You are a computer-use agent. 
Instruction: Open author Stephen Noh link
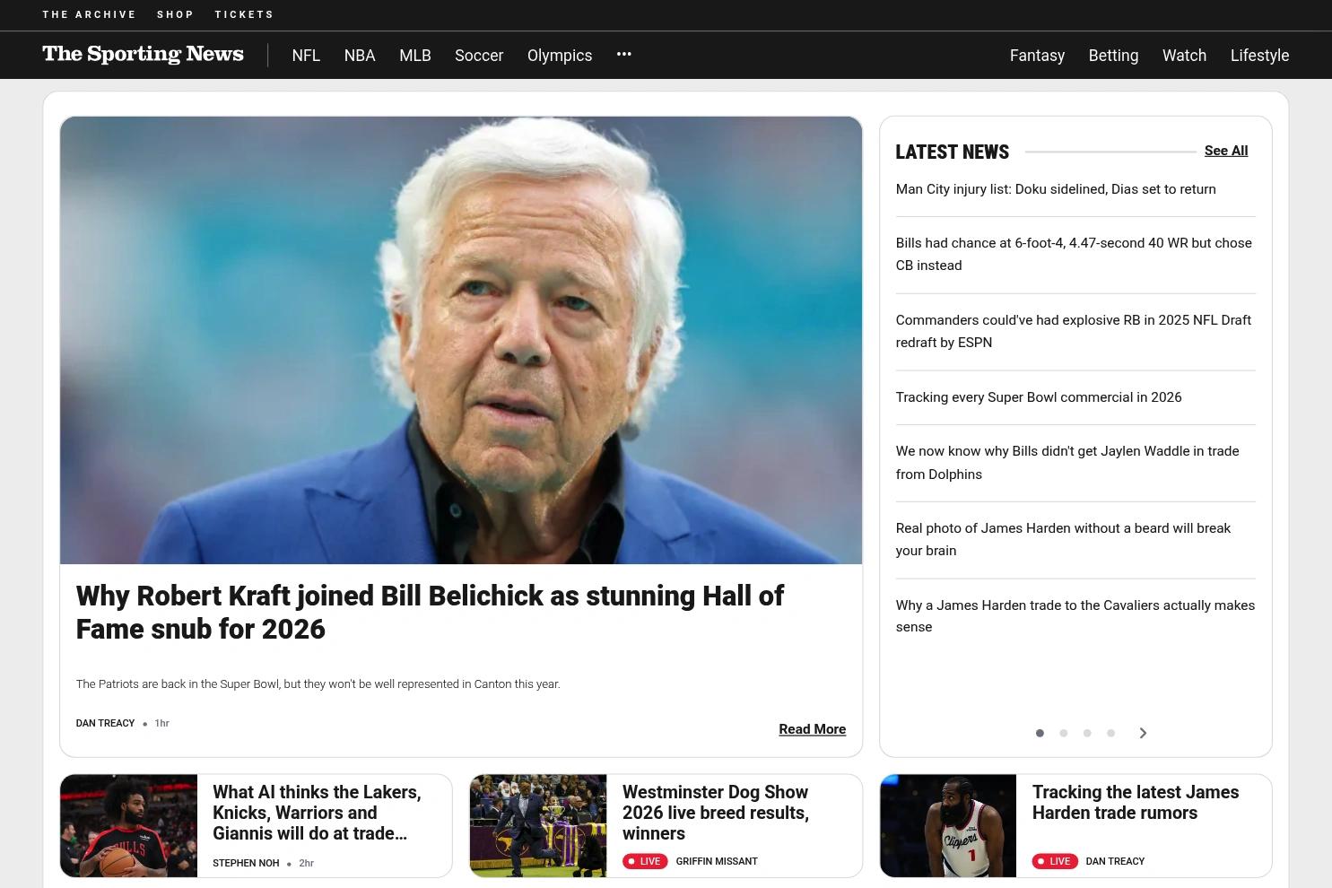(246, 863)
